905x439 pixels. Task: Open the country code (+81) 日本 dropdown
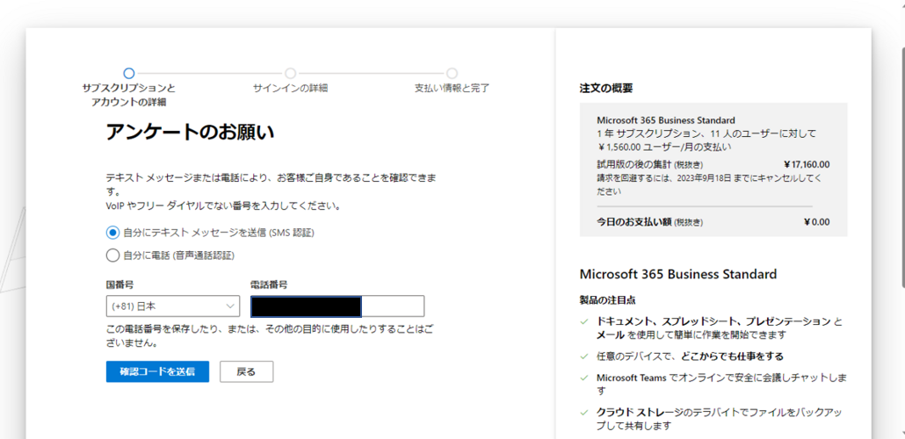coord(172,306)
